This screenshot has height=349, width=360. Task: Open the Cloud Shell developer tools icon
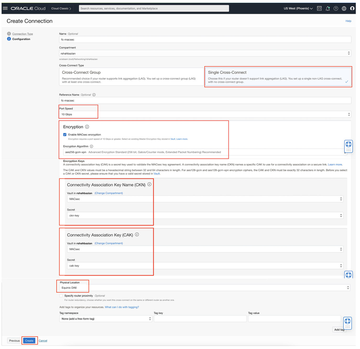pyautogui.click(x=319, y=8)
